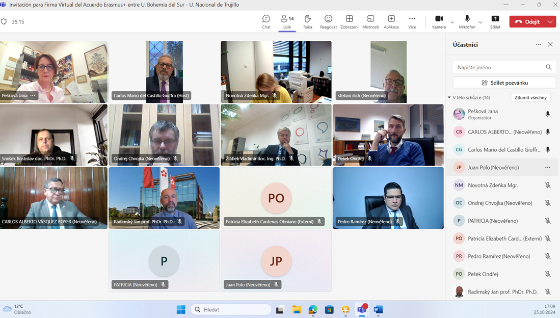Click Novotná Zdeňka's muted microphone icon in list
The height and width of the screenshot is (318, 560).
[x=547, y=185]
